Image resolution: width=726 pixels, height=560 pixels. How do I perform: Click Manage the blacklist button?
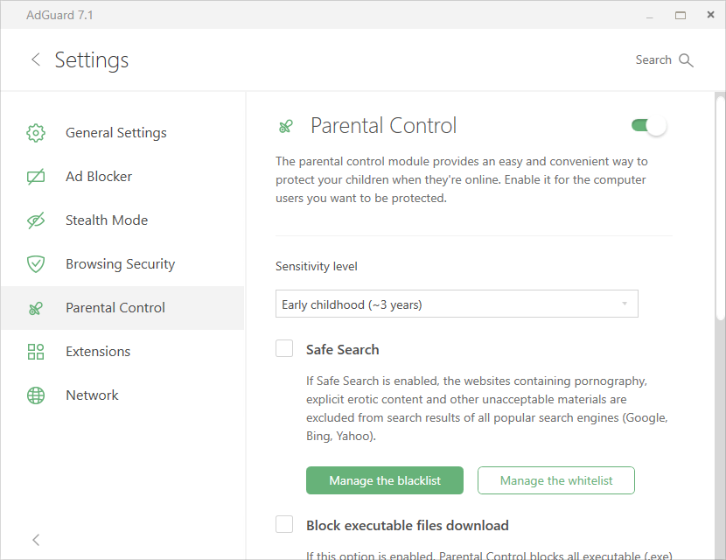385,480
